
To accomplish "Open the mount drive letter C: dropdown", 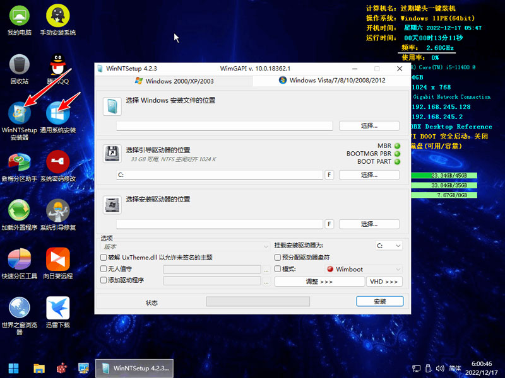I will pyautogui.click(x=389, y=246).
